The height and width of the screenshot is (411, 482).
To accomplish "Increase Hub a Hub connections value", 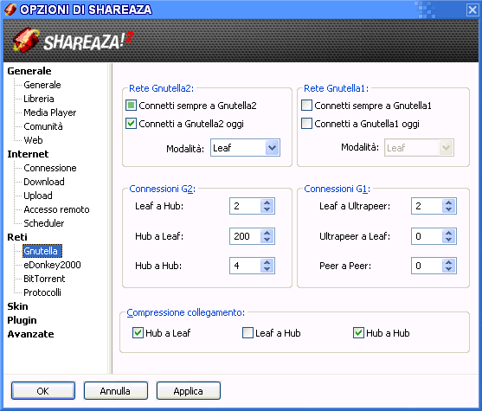I will (x=267, y=262).
